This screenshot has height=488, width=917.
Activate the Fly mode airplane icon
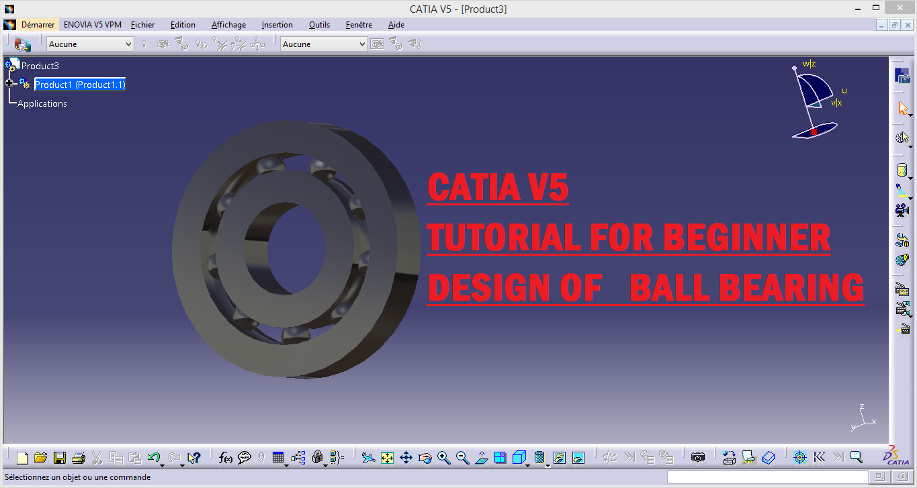coord(367,458)
